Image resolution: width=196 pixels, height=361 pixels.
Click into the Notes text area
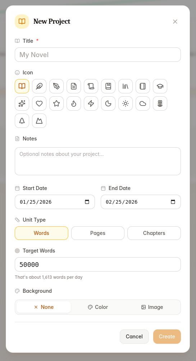click(98, 161)
